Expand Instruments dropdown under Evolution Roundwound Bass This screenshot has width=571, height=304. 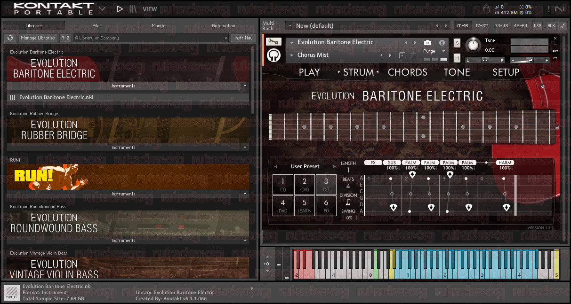[x=244, y=241]
